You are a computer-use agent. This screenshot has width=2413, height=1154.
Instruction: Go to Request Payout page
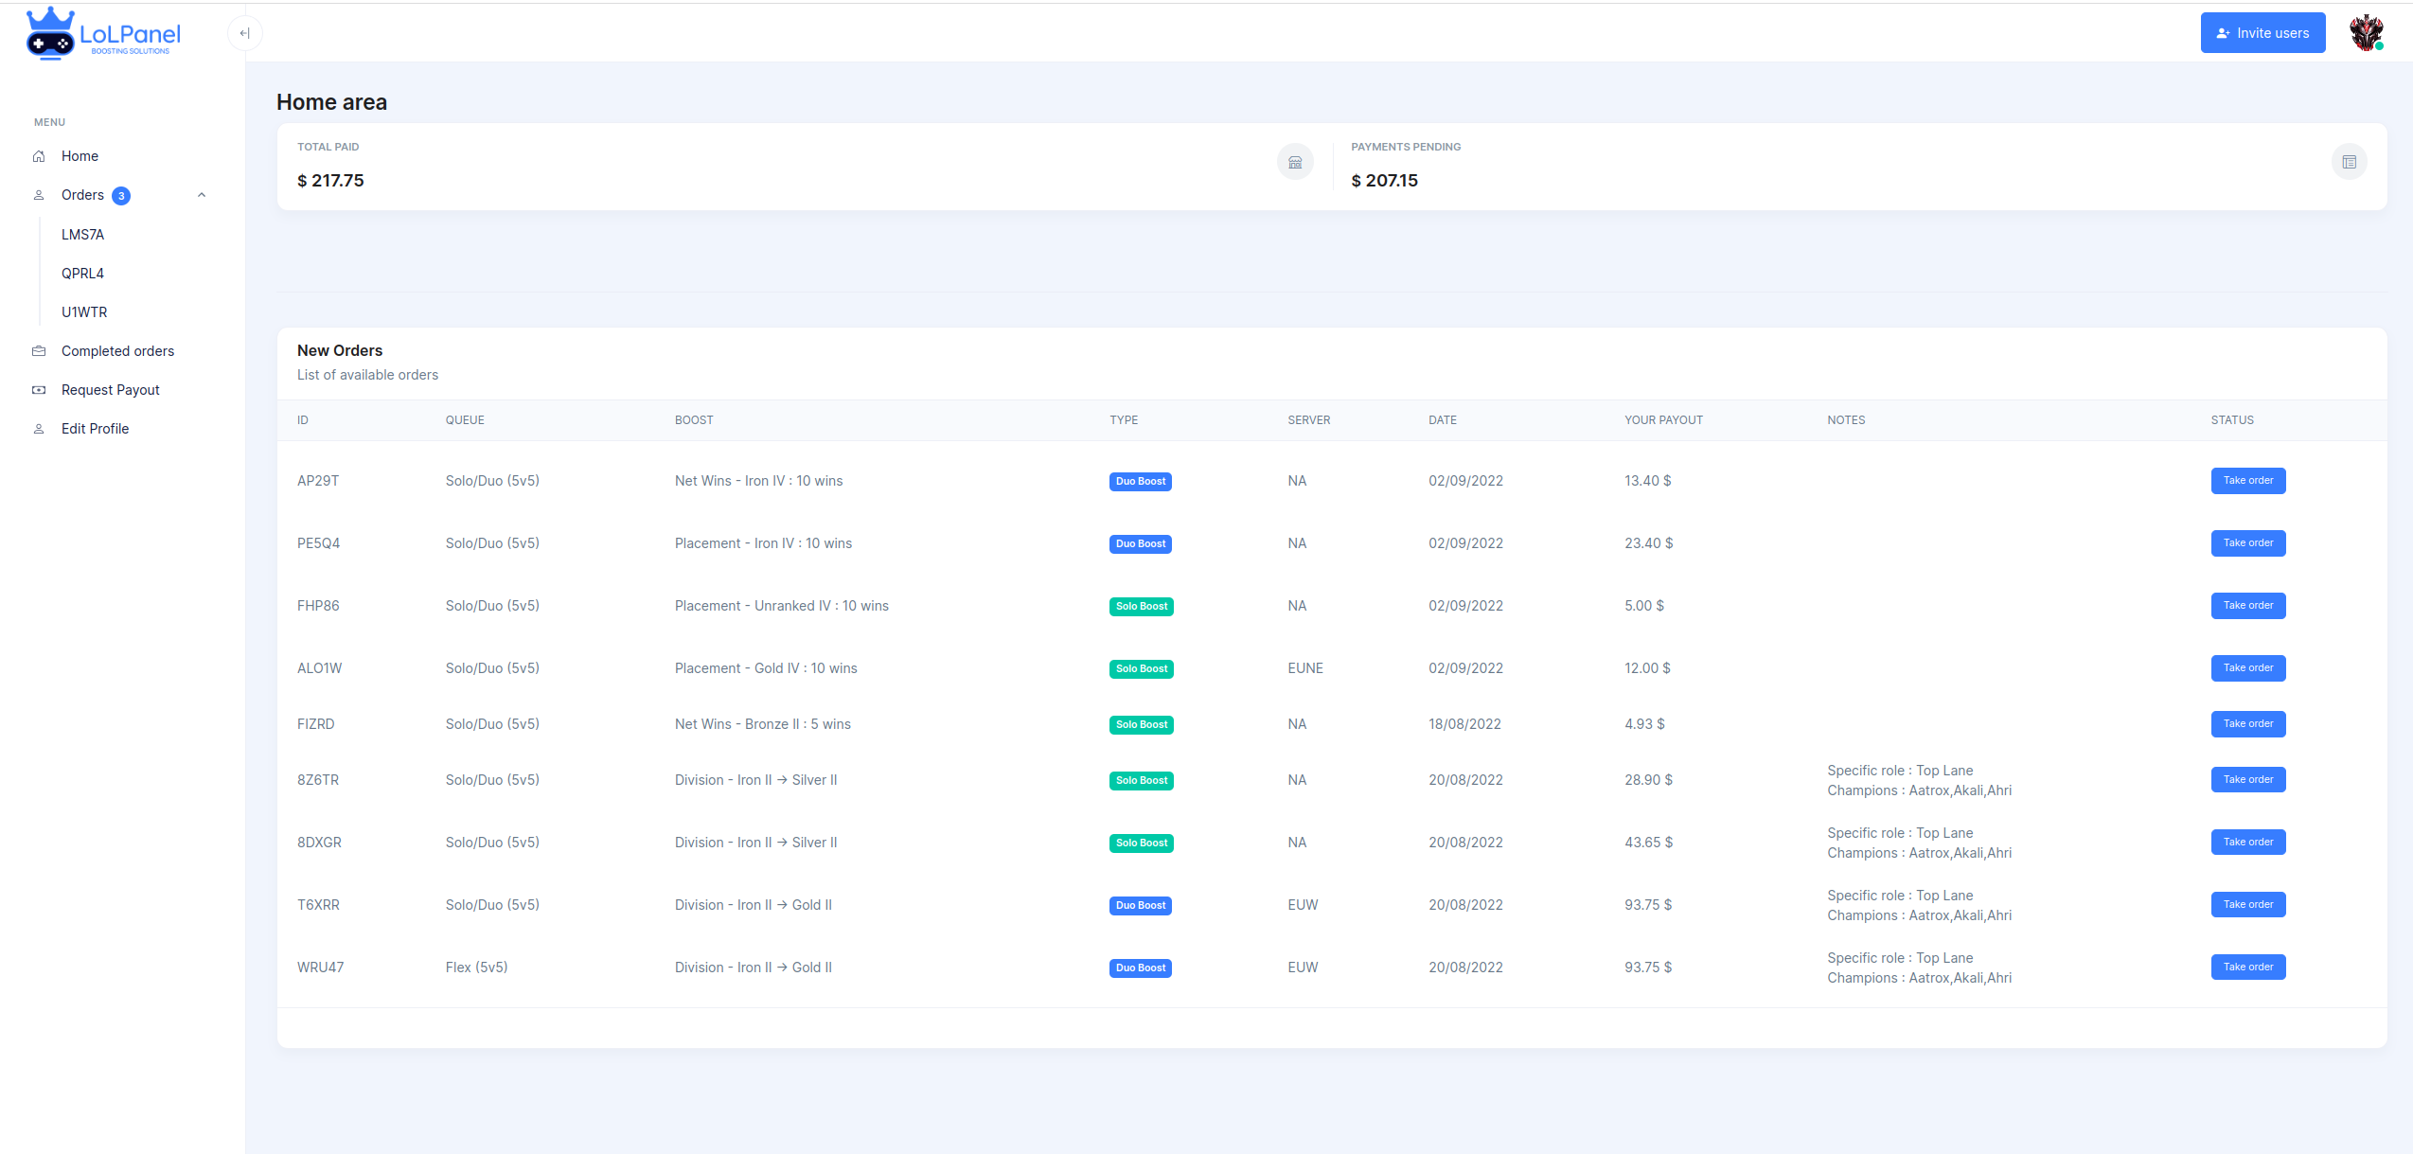tap(110, 390)
